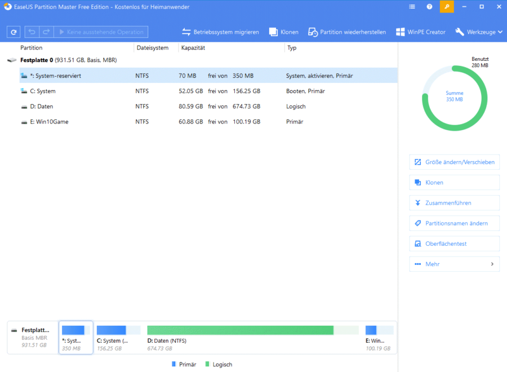Launch the WinPE Creator

420,32
